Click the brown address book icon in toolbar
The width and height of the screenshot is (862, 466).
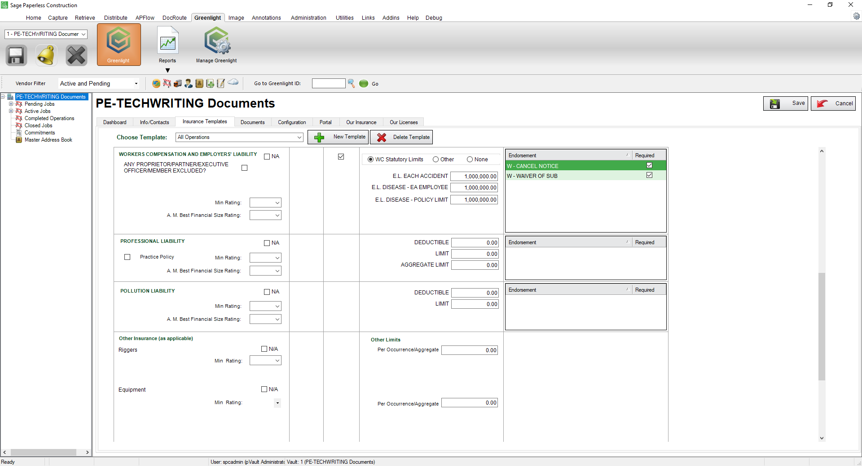click(x=199, y=83)
